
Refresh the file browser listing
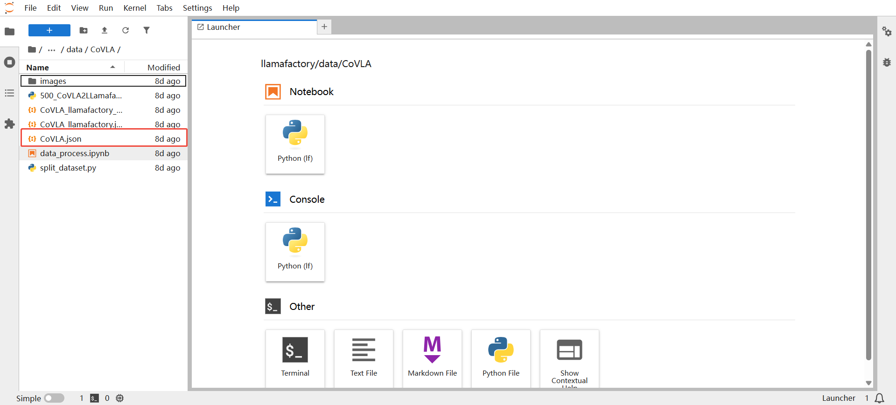[126, 30]
